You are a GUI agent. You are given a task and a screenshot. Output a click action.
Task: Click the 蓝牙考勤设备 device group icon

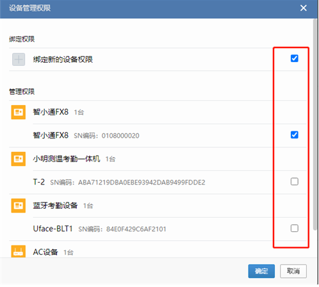point(19,206)
